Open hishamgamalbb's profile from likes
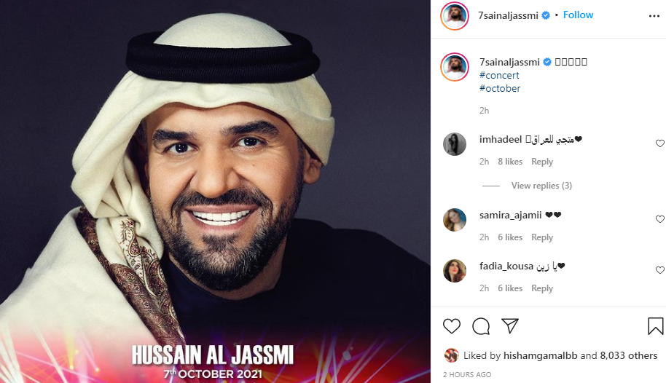 tap(540, 355)
